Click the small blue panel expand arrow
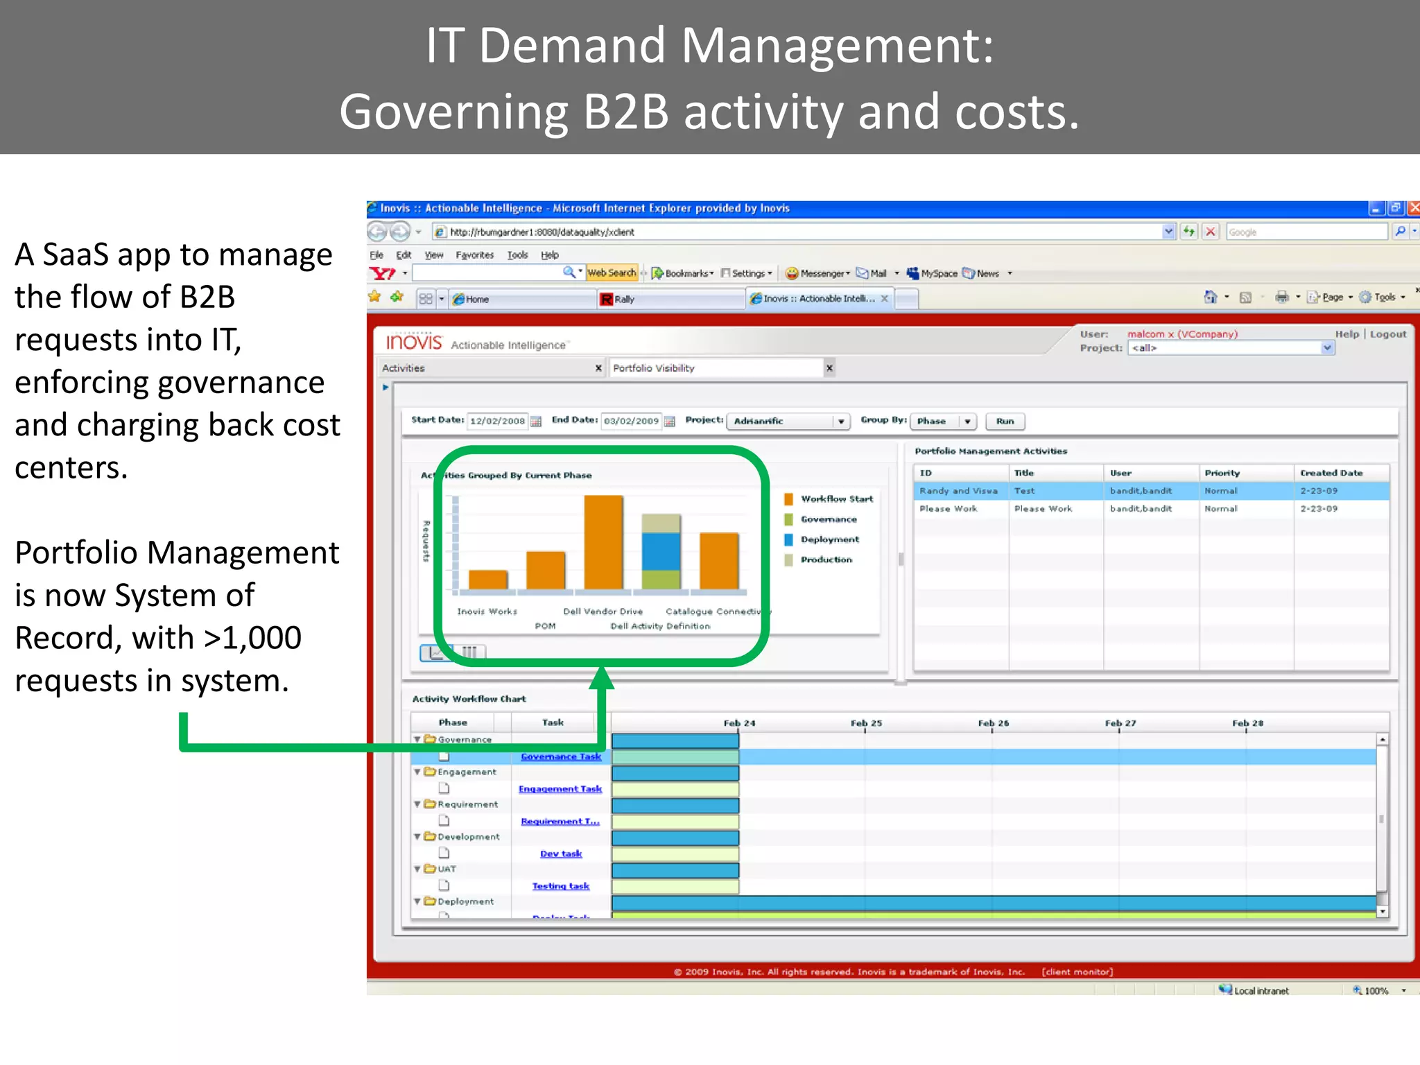The height and width of the screenshot is (1065, 1420). [386, 388]
